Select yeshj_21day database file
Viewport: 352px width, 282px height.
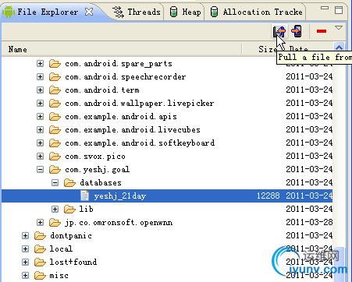[x=120, y=196]
